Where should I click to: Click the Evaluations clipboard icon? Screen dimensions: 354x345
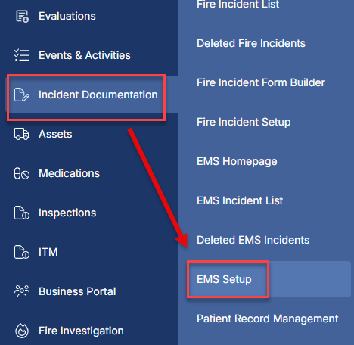tap(22, 17)
